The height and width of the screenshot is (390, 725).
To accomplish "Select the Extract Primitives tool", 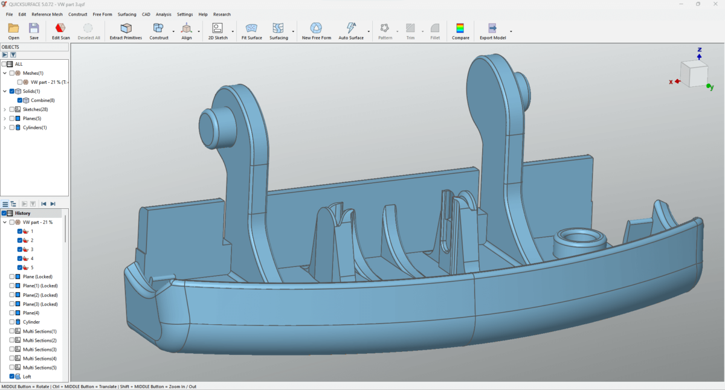I will tap(126, 28).
